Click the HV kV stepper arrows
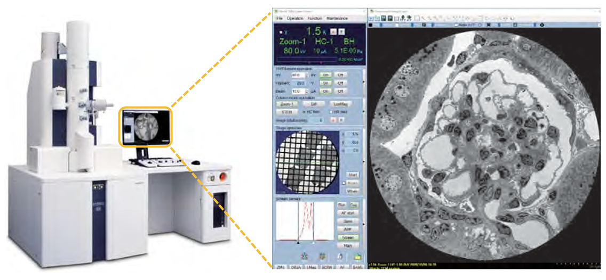606x280 pixels. coord(307,75)
